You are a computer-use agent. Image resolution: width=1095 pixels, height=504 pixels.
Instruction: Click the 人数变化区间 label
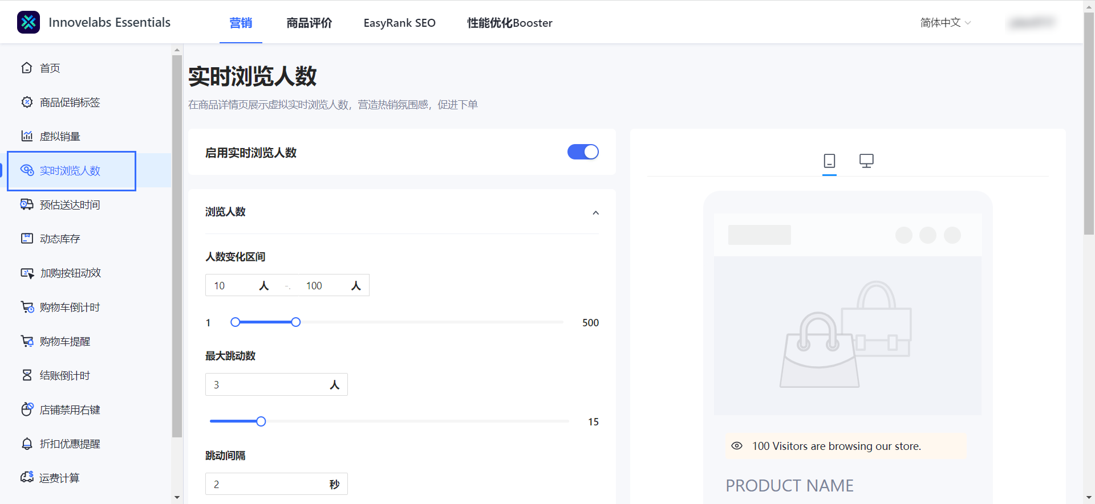click(235, 257)
